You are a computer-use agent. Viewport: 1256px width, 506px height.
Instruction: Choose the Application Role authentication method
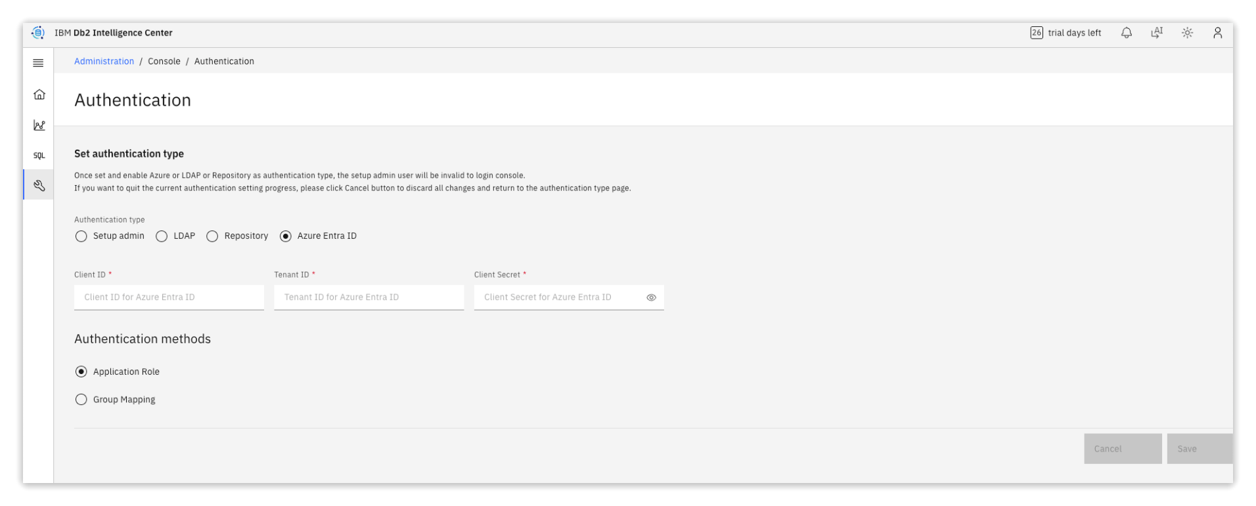tap(81, 371)
